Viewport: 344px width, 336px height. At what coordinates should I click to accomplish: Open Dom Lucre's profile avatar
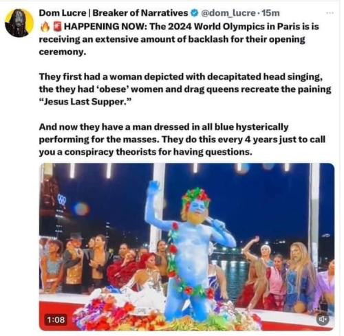pyautogui.click(x=19, y=23)
